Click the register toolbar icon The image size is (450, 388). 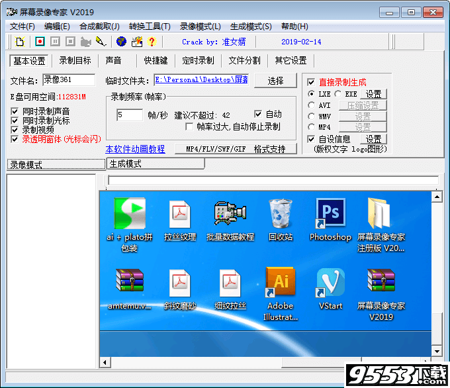[137, 42]
